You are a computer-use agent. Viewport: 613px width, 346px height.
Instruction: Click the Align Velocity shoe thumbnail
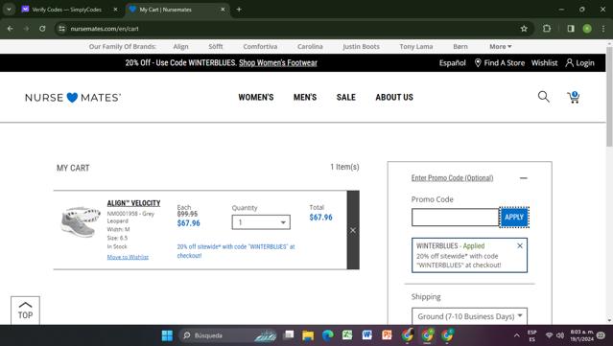[x=81, y=221]
